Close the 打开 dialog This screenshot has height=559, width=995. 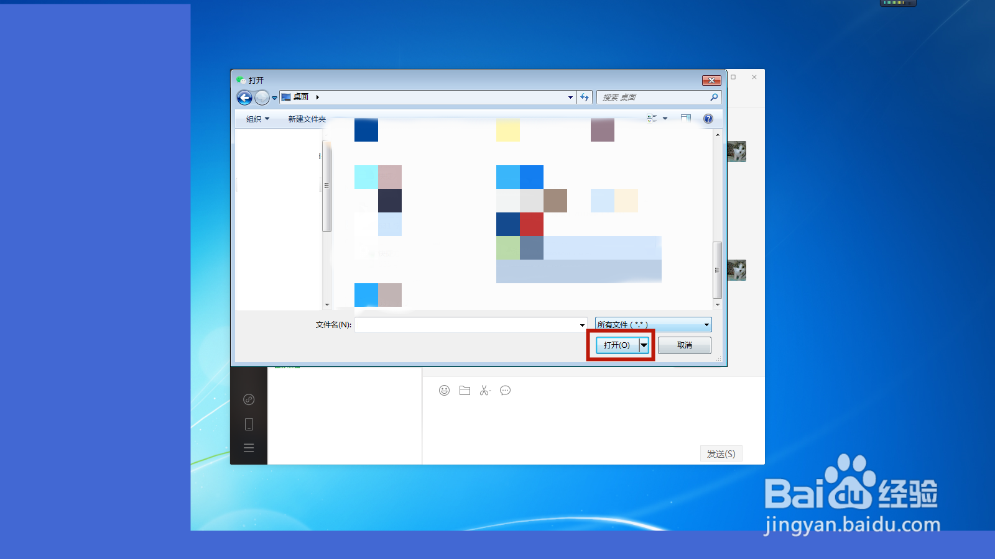click(x=711, y=80)
